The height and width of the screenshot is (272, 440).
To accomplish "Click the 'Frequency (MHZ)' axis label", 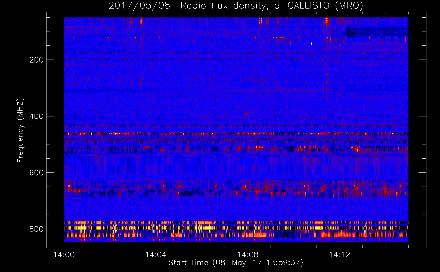I will pos(20,131).
